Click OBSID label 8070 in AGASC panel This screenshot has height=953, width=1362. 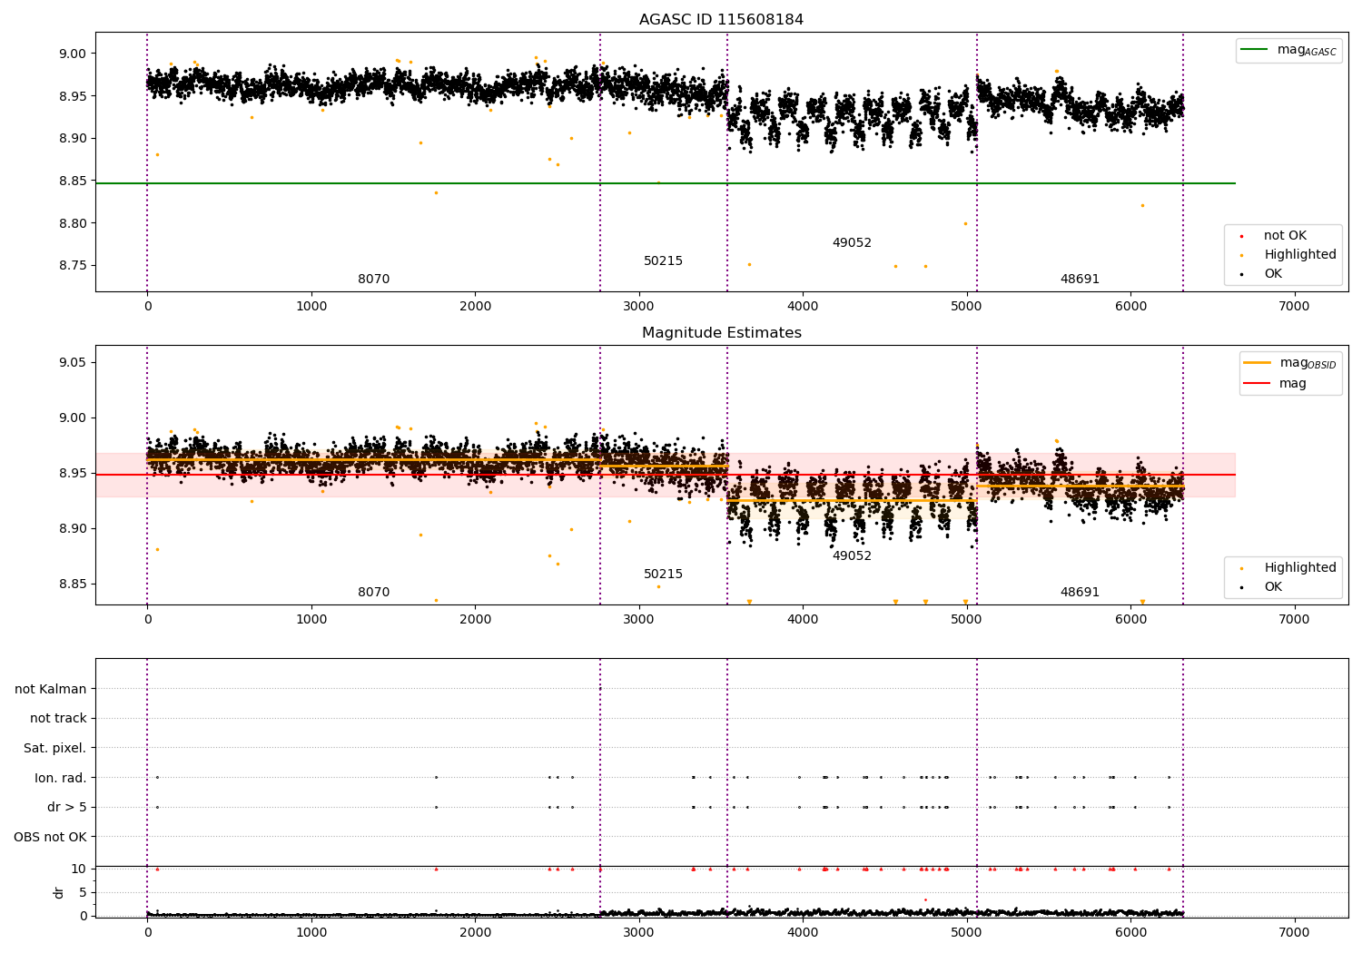pos(373,280)
